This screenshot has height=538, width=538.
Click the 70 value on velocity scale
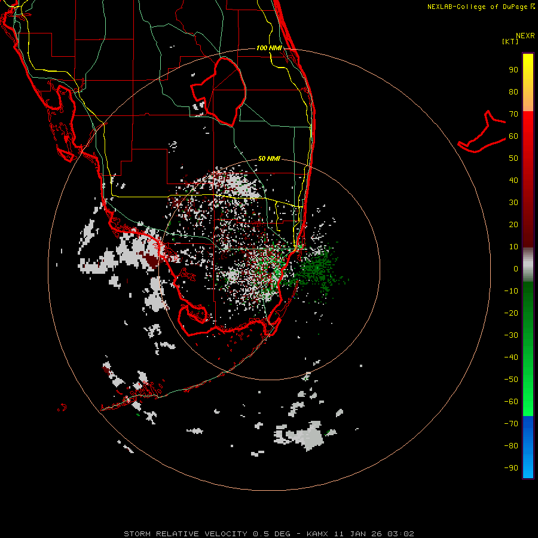[x=513, y=114]
